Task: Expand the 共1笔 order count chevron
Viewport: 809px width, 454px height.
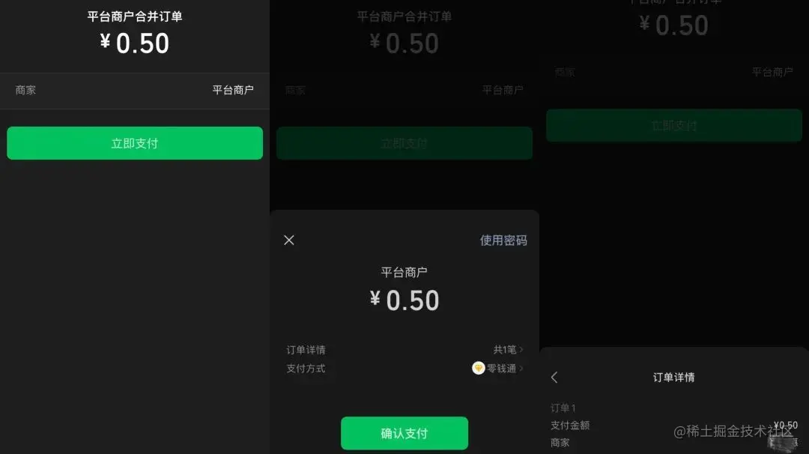Action: coord(521,350)
